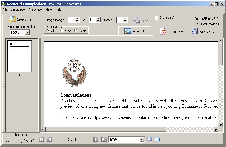This screenshot has width=226, height=147.
Task: Click the Copies input field
Action: (120, 20)
